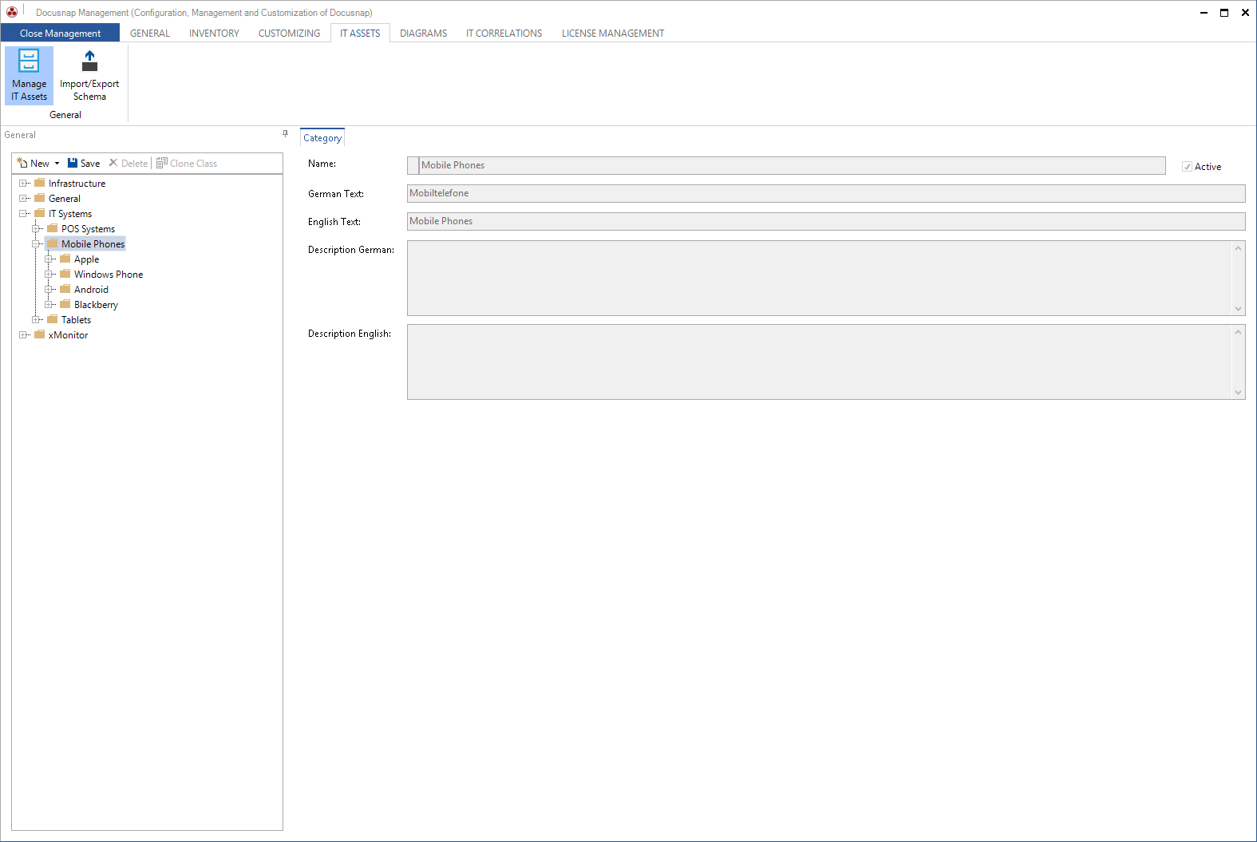This screenshot has width=1257, height=842.
Task: Open the LICENSE MANAGEMENT tab
Action: (613, 34)
